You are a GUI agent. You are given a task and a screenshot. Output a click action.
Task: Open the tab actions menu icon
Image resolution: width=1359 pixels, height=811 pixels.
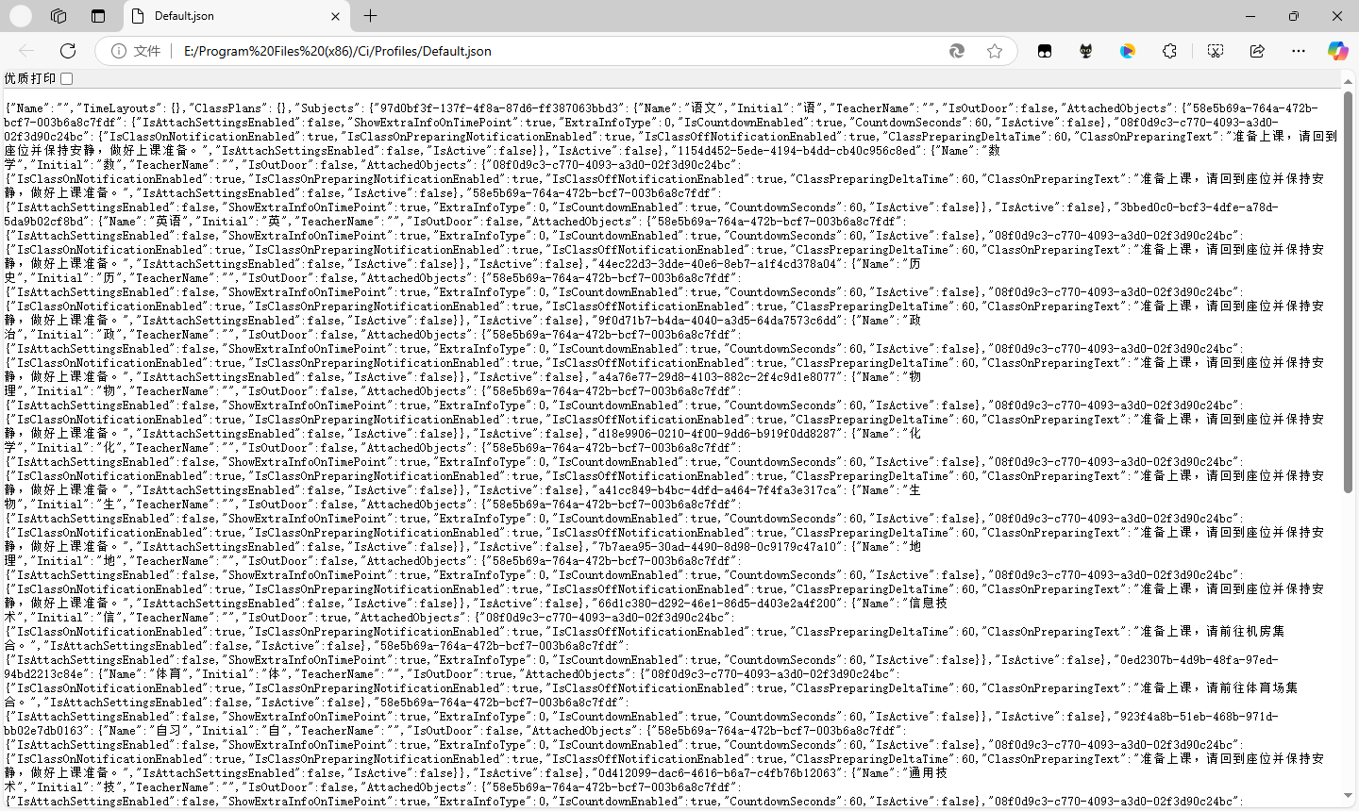point(98,16)
